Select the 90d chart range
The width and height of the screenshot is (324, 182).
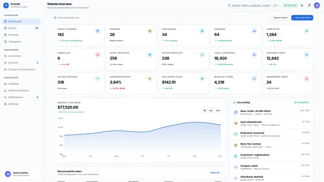[218, 111]
